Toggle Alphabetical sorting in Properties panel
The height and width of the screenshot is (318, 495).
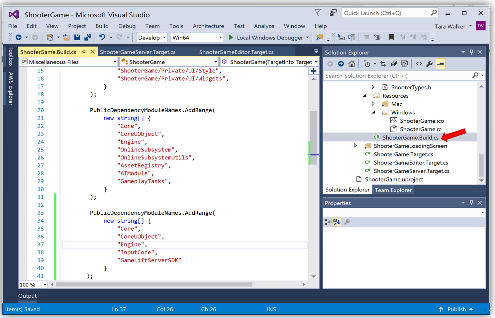click(337, 222)
